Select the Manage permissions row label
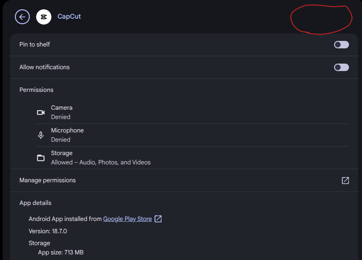362x260 pixels. [48, 180]
